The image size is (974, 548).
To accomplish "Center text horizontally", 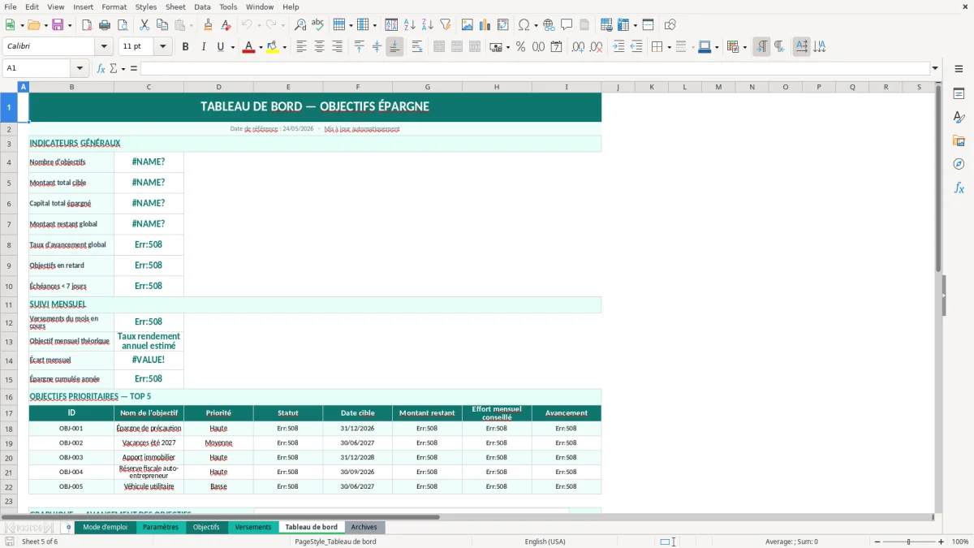I will pyautogui.click(x=320, y=47).
